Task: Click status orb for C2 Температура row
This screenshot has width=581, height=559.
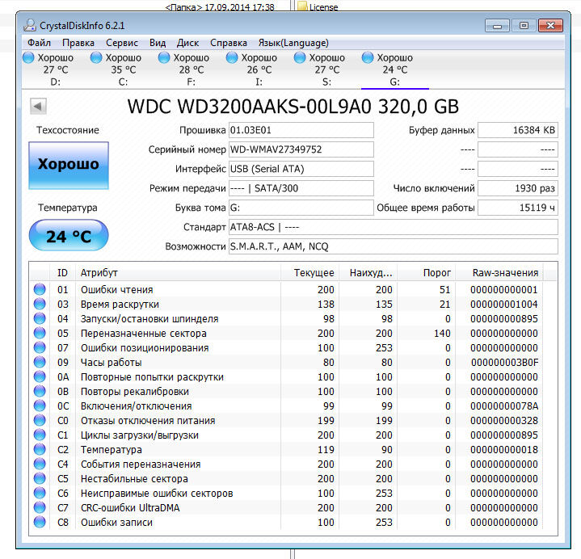Action: pos(40,449)
